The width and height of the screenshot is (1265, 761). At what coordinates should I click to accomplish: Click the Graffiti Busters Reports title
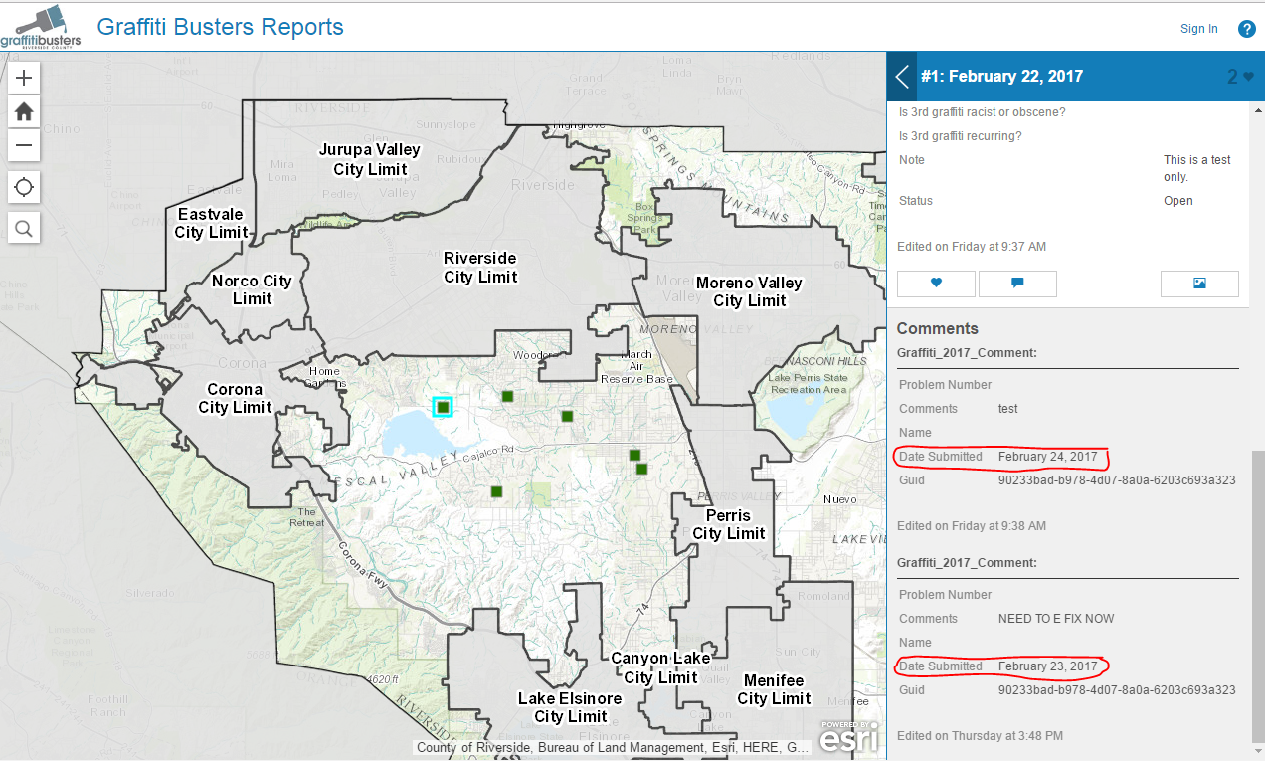point(220,27)
